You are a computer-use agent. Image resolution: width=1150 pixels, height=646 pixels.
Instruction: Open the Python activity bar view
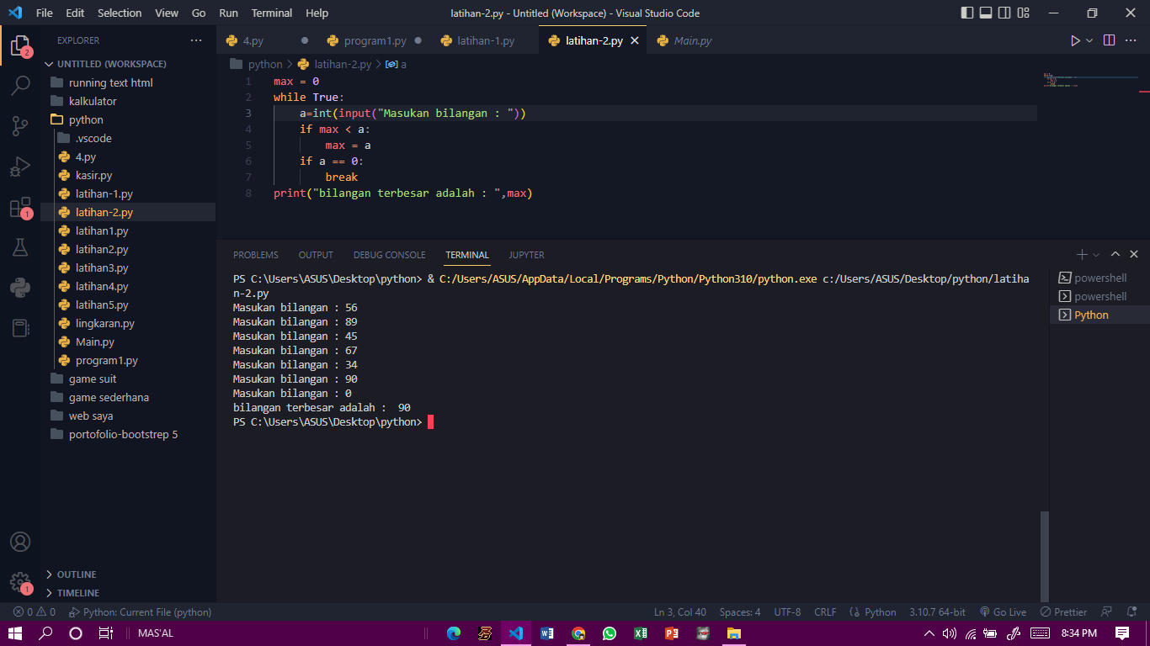20,288
